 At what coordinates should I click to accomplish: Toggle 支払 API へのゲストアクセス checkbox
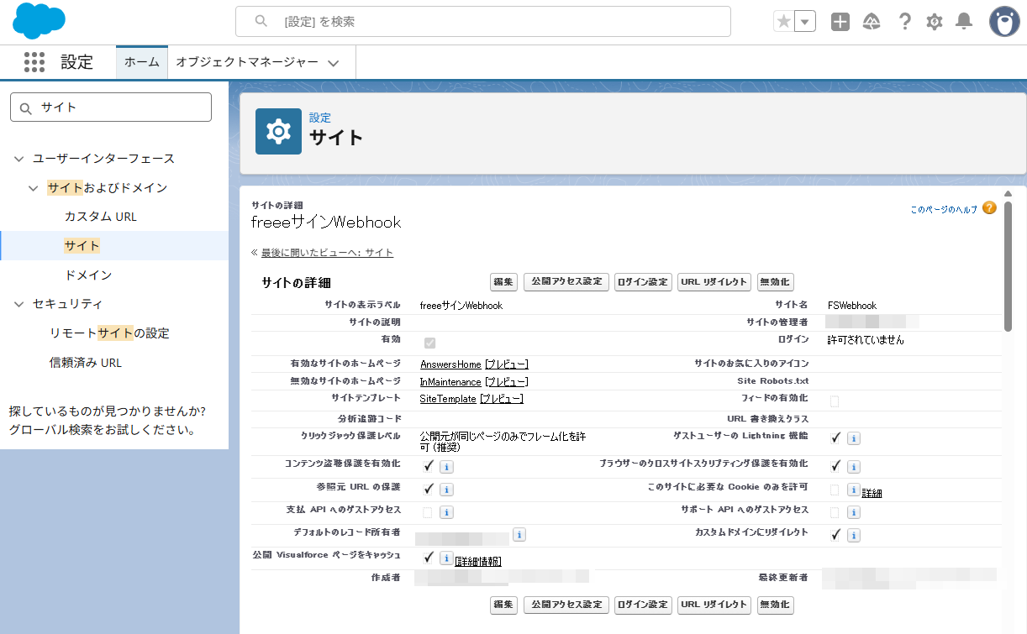coord(428,512)
